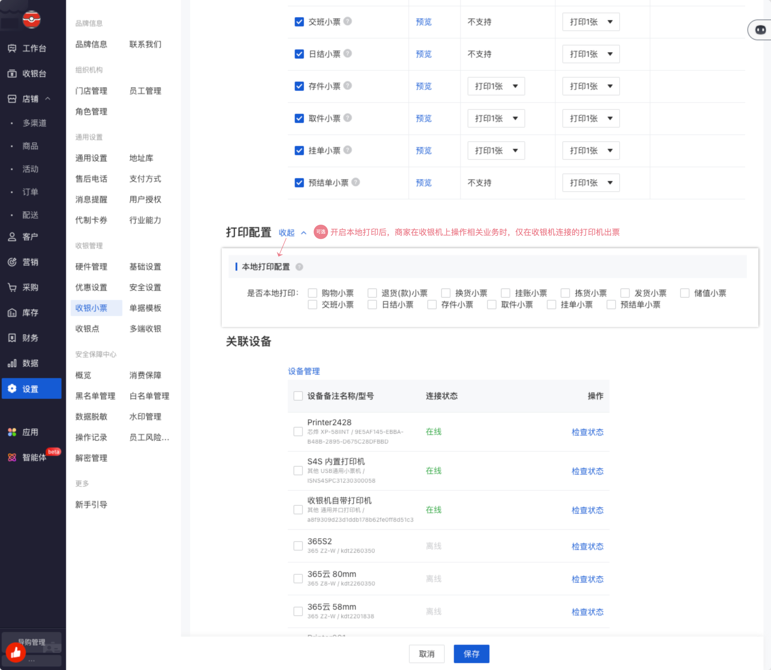
Task: Enable local printing for 购物小票
Action: click(313, 293)
